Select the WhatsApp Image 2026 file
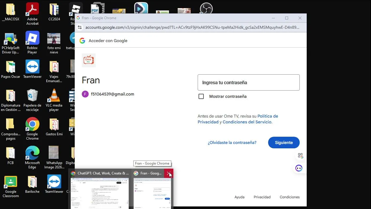 tap(54, 158)
